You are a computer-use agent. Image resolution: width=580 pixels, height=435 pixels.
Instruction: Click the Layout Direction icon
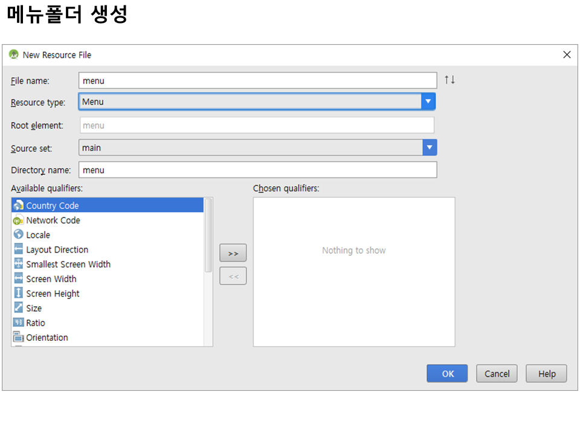[x=18, y=250]
